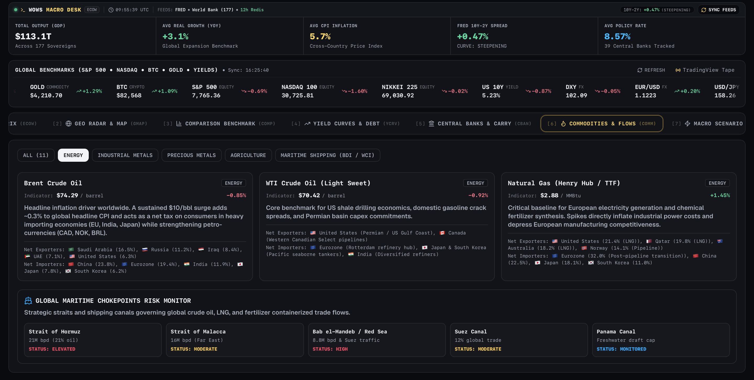Click the Suez Canal card title
Screen dimensions: 754x380
coord(471,332)
